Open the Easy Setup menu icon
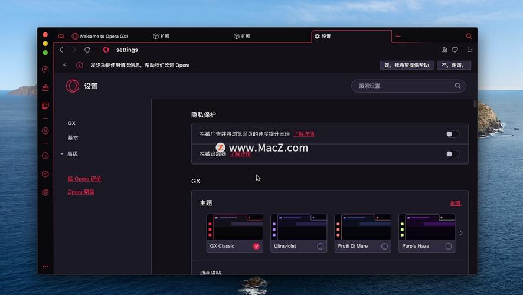 click(x=470, y=50)
